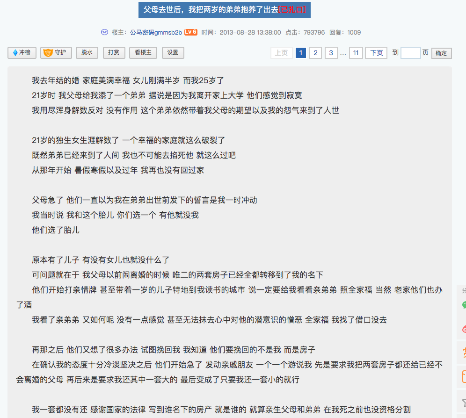This screenshot has width=466, height=418.
Task: Click the star favorite icon
Action: coord(463,402)
